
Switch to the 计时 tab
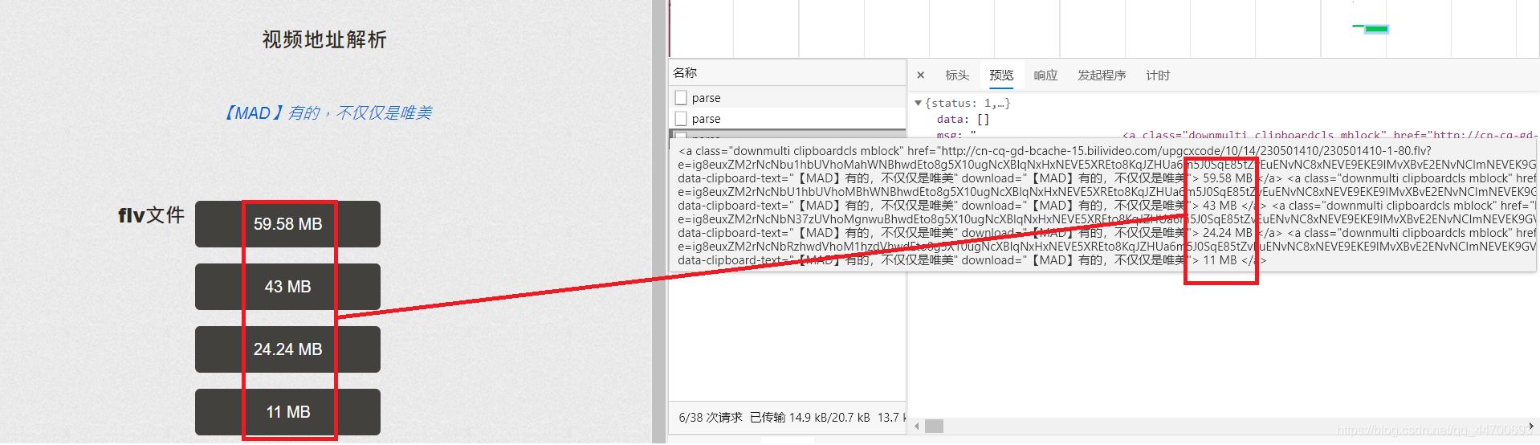pos(1158,76)
